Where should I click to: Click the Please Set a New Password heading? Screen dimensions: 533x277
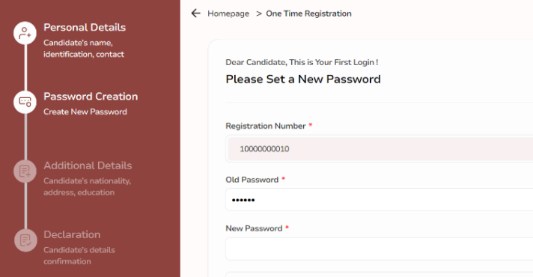pos(303,79)
